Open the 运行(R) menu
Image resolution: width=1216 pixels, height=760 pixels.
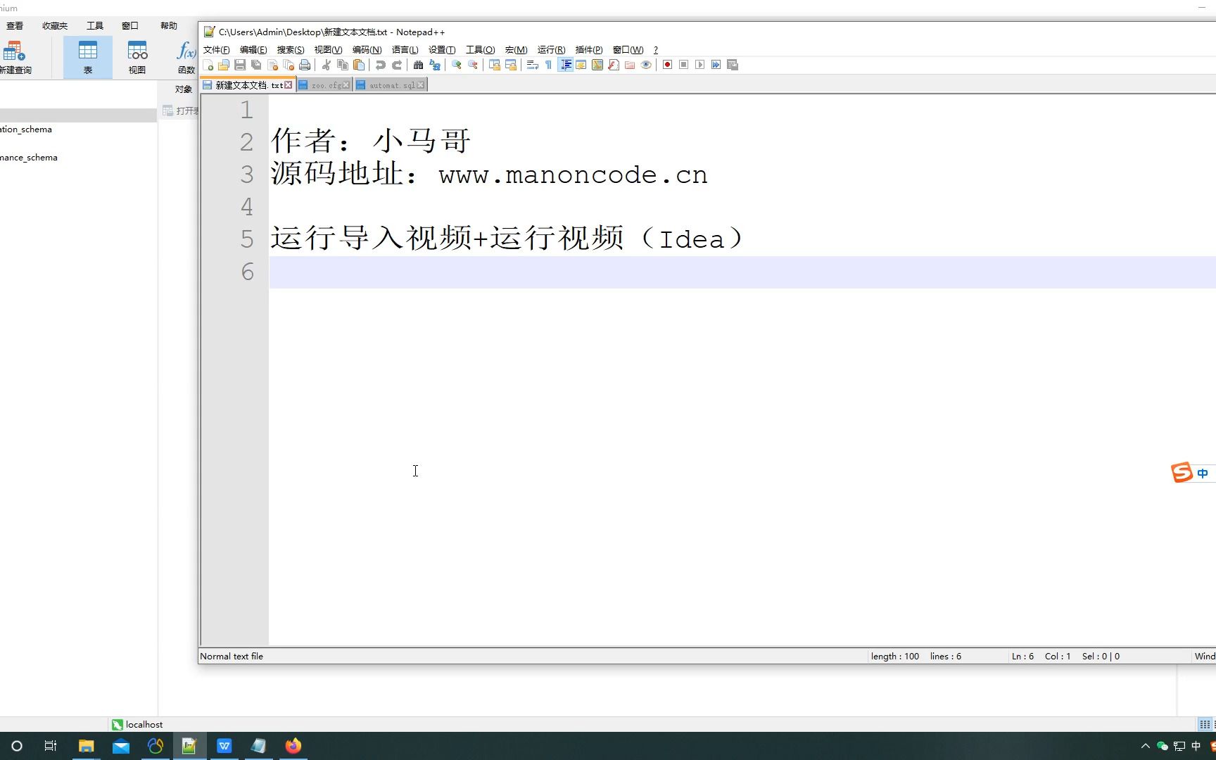click(x=551, y=50)
